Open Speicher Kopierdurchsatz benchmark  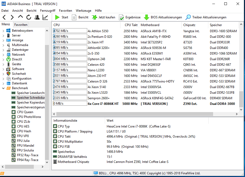point(28,102)
